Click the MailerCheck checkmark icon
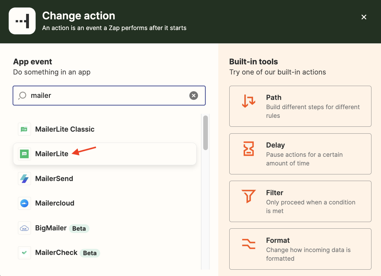 (x=24, y=253)
